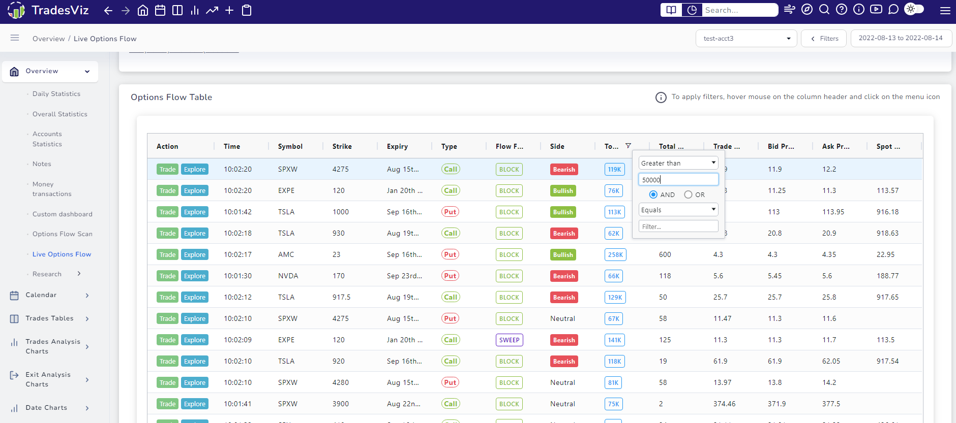Viewport: 956px width, 423px height.
Task: Open the video tutorials play icon
Action: 876,10
